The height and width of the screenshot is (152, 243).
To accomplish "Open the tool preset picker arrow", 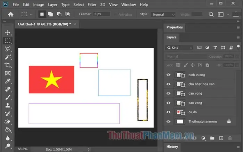I will [31, 15].
